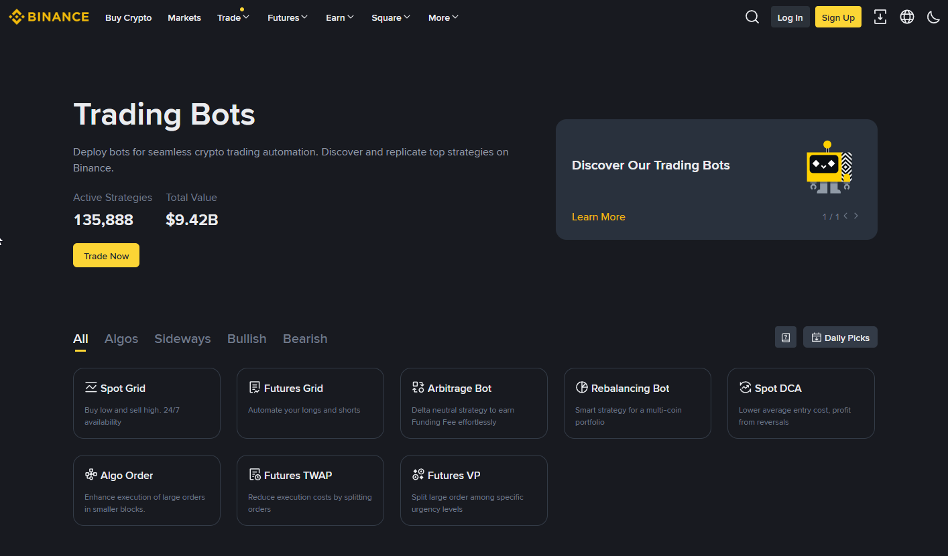Image resolution: width=948 pixels, height=556 pixels.
Task: Click the Binance logo
Action: click(48, 17)
